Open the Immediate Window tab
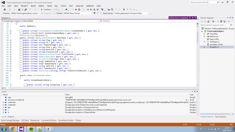The height and width of the screenshot is (132, 235). point(66,120)
